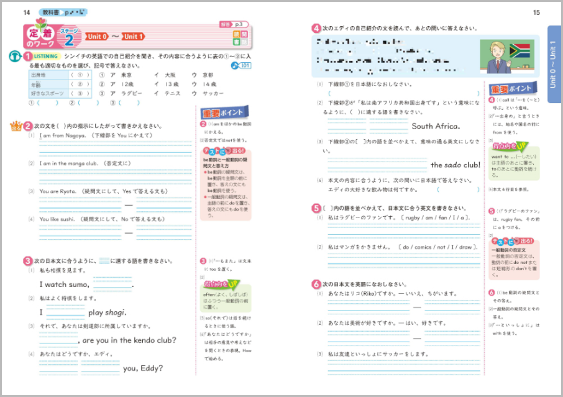This screenshot has width=563, height=397.
Task: Click page number 15
Action: [x=536, y=12]
